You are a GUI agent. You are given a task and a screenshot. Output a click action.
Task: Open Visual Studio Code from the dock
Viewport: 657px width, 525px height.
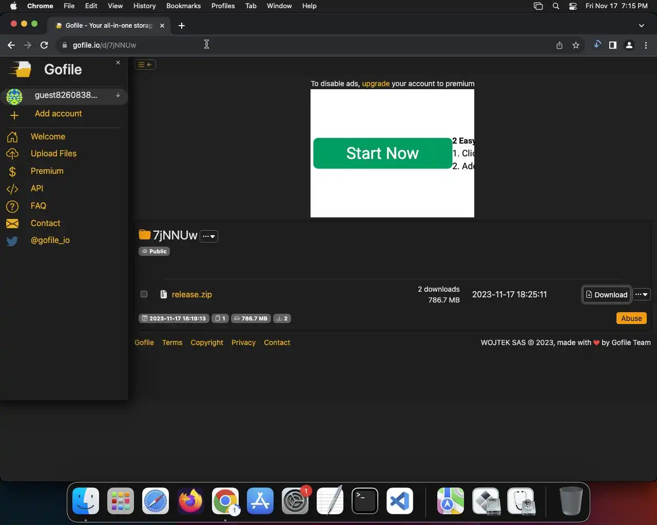(400, 501)
